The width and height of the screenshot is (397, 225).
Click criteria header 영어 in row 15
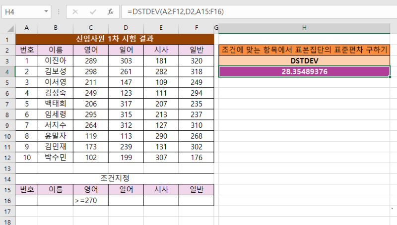pyautogui.click(x=91, y=190)
